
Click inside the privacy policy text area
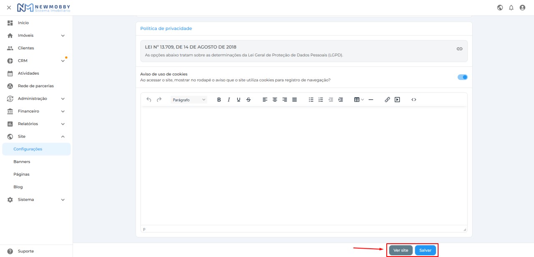[x=304, y=166]
